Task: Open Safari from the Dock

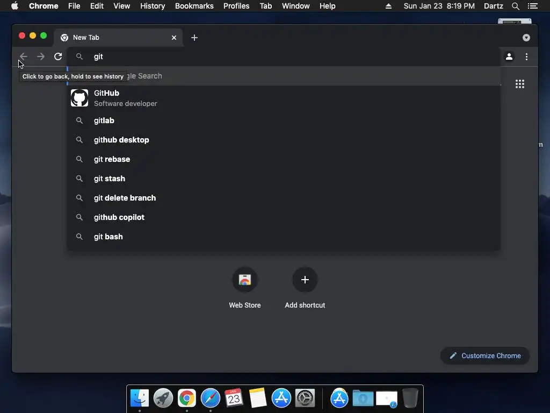Action: 211,398
